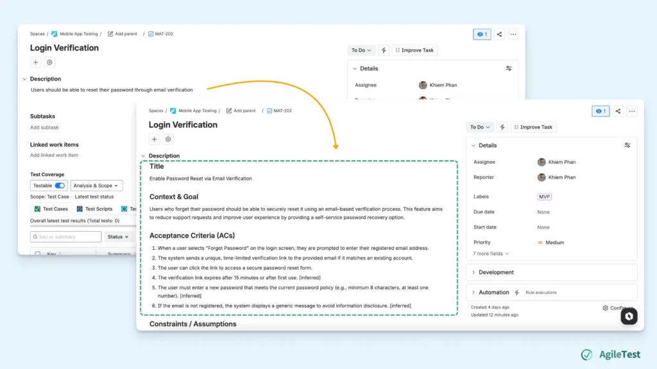
Task: Click circular target icon next to plus, back window
Action: coord(49,62)
